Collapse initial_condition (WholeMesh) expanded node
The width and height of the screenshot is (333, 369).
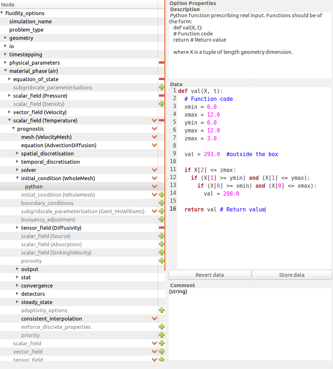18,178
